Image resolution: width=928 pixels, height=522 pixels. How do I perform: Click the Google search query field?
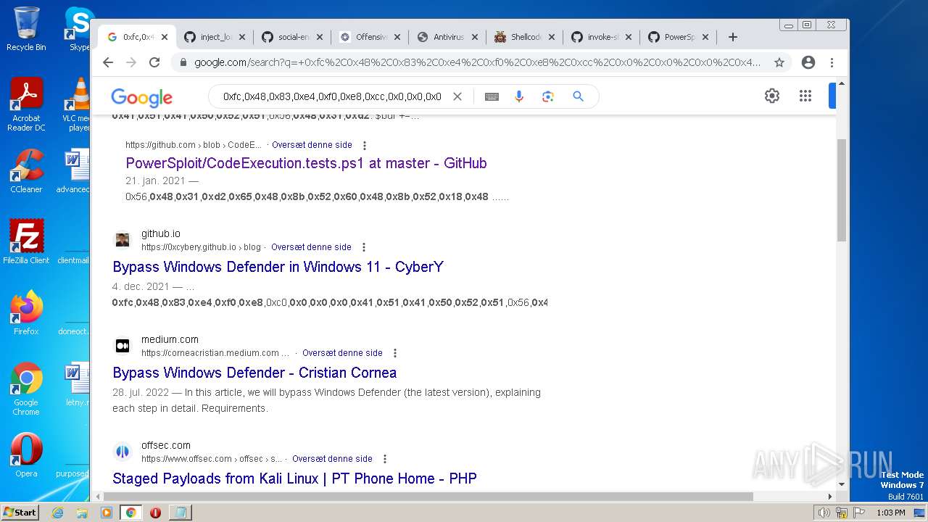(332, 96)
